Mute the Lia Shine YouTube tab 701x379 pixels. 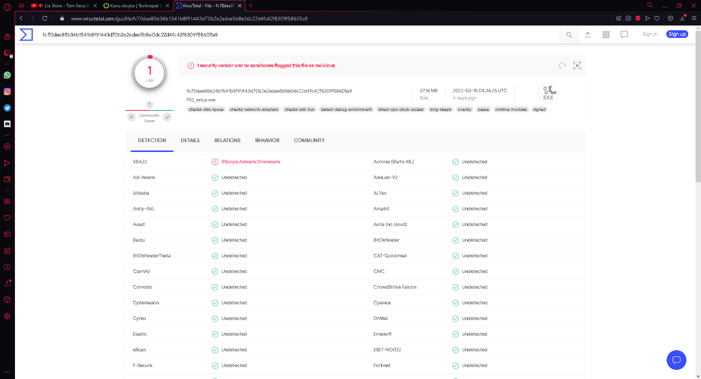click(x=41, y=5)
